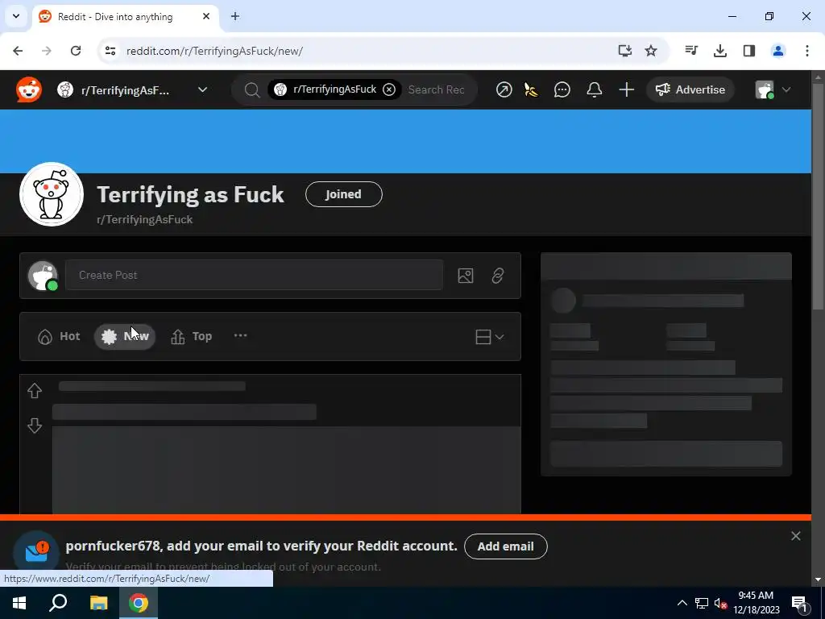Click the user avatar beside Create Post
Screen dimensions: 825x619
pos(44,276)
